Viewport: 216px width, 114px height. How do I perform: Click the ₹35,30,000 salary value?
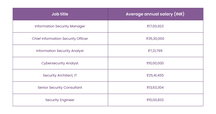tap(155, 39)
